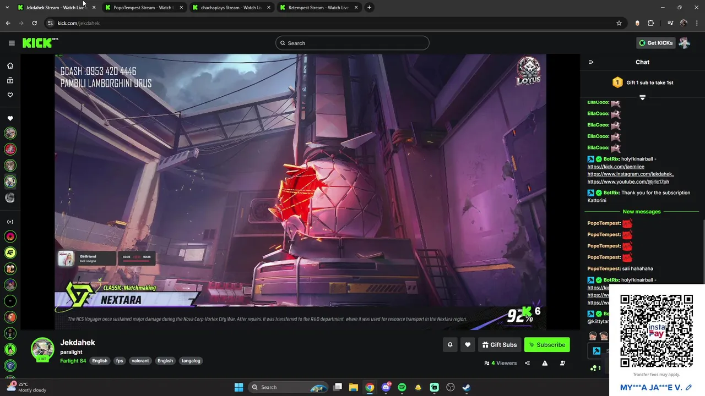Reload the Kick page
The image size is (705, 396).
coord(34,23)
